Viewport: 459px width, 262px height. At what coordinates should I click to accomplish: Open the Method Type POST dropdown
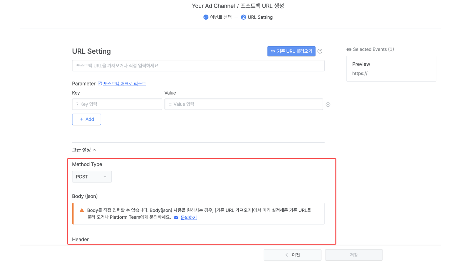pos(92,177)
